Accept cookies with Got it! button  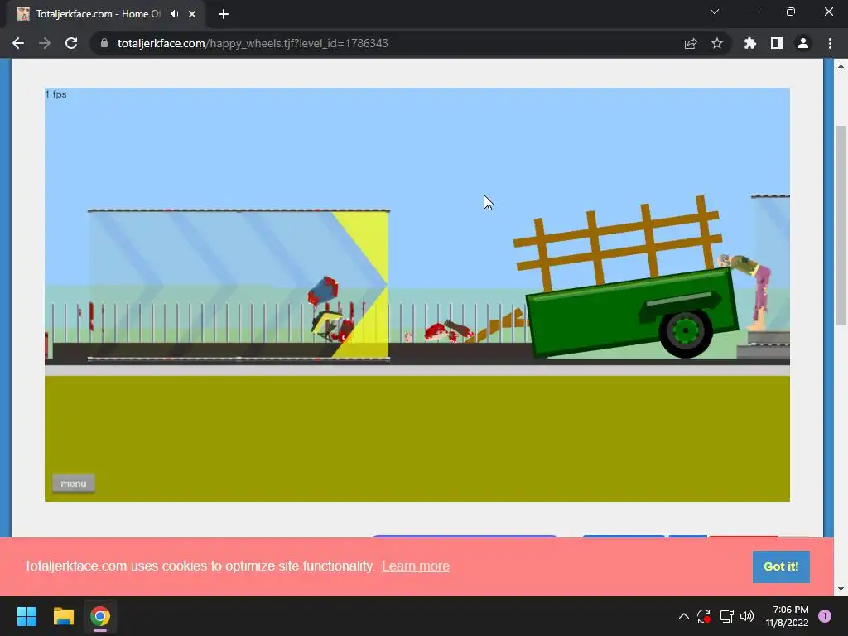(x=781, y=566)
